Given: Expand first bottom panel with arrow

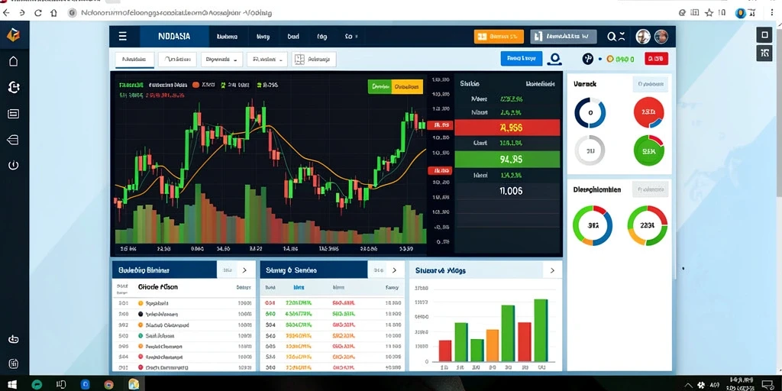Looking at the screenshot, I should coord(244,270).
